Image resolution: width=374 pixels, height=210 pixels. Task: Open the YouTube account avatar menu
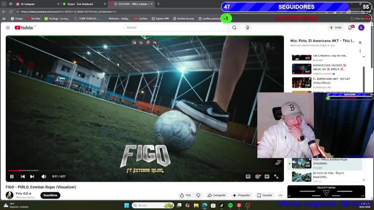click(361, 27)
